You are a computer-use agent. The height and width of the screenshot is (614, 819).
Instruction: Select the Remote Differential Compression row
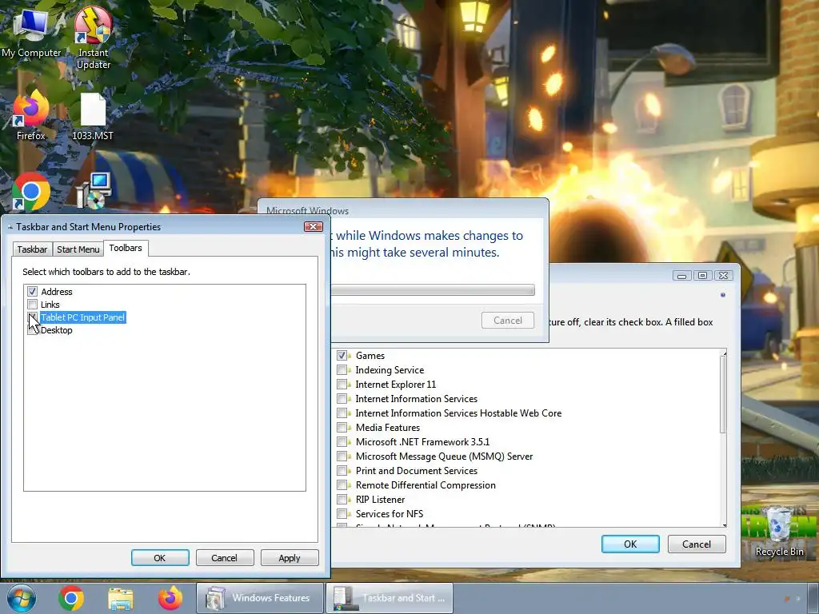[425, 485]
